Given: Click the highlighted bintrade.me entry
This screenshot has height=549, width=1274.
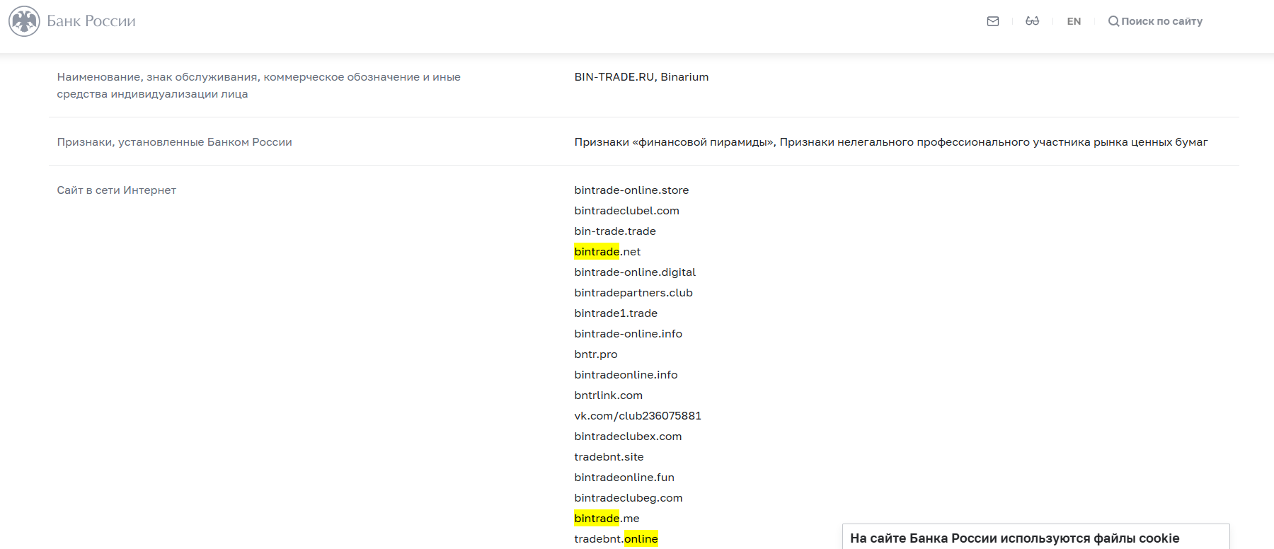Looking at the screenshot, I should click(607, 519).
